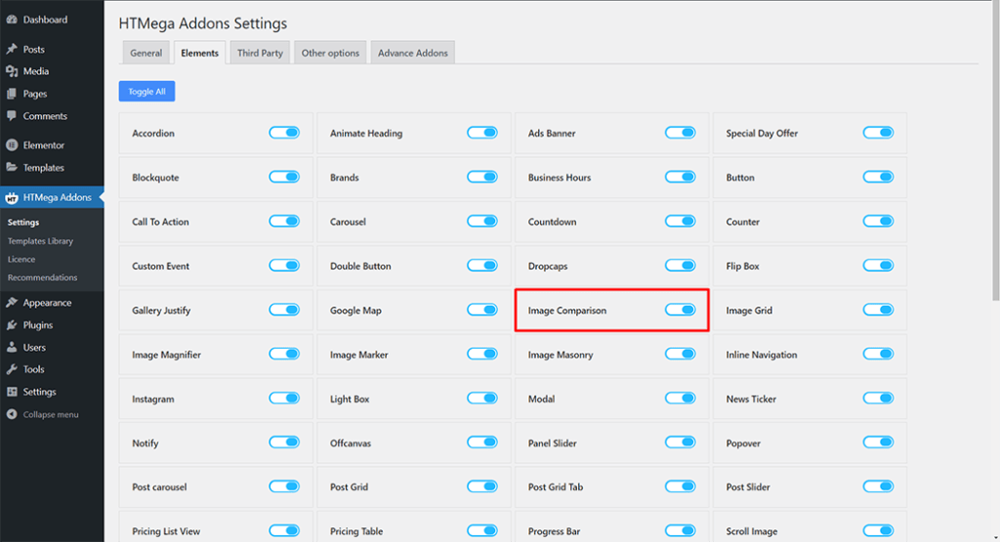The height and width of the screenshot is (542, 1000).
Task: Open the Recommendations submenu link
Action: 42,277
